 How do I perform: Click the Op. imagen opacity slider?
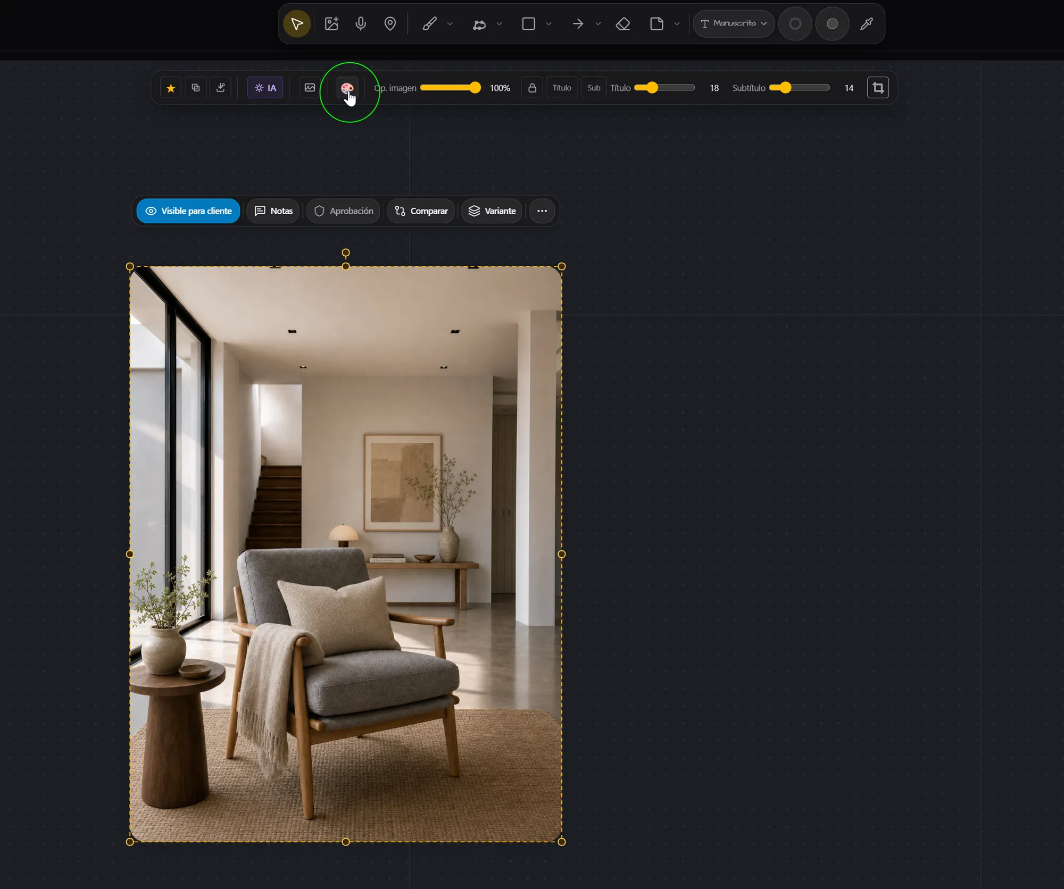point(451,88)
